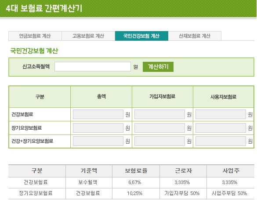The image size is (257, 216).
Task: Select the 국민건강보험 계산 tab
Action: (141, 36)
